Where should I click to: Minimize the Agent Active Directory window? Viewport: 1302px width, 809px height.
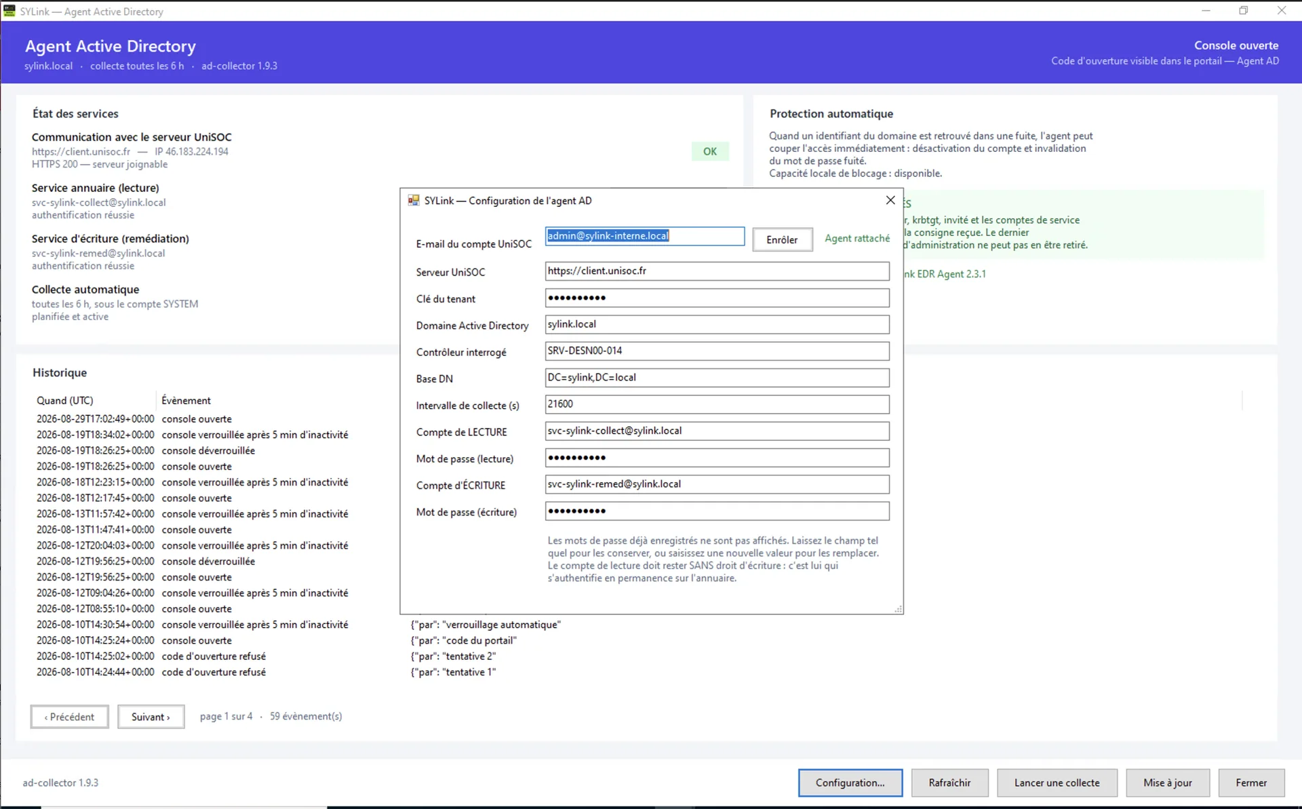(1206, 11)
